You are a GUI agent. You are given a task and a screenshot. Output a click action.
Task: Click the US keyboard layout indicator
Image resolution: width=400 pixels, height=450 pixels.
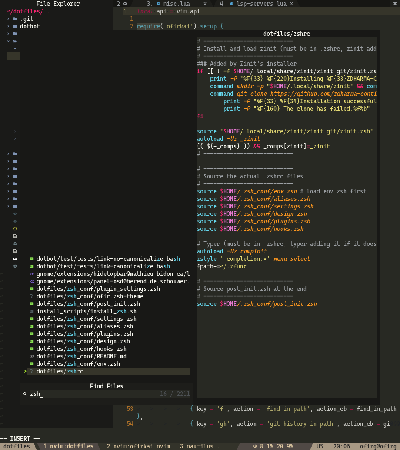[320, 446]
